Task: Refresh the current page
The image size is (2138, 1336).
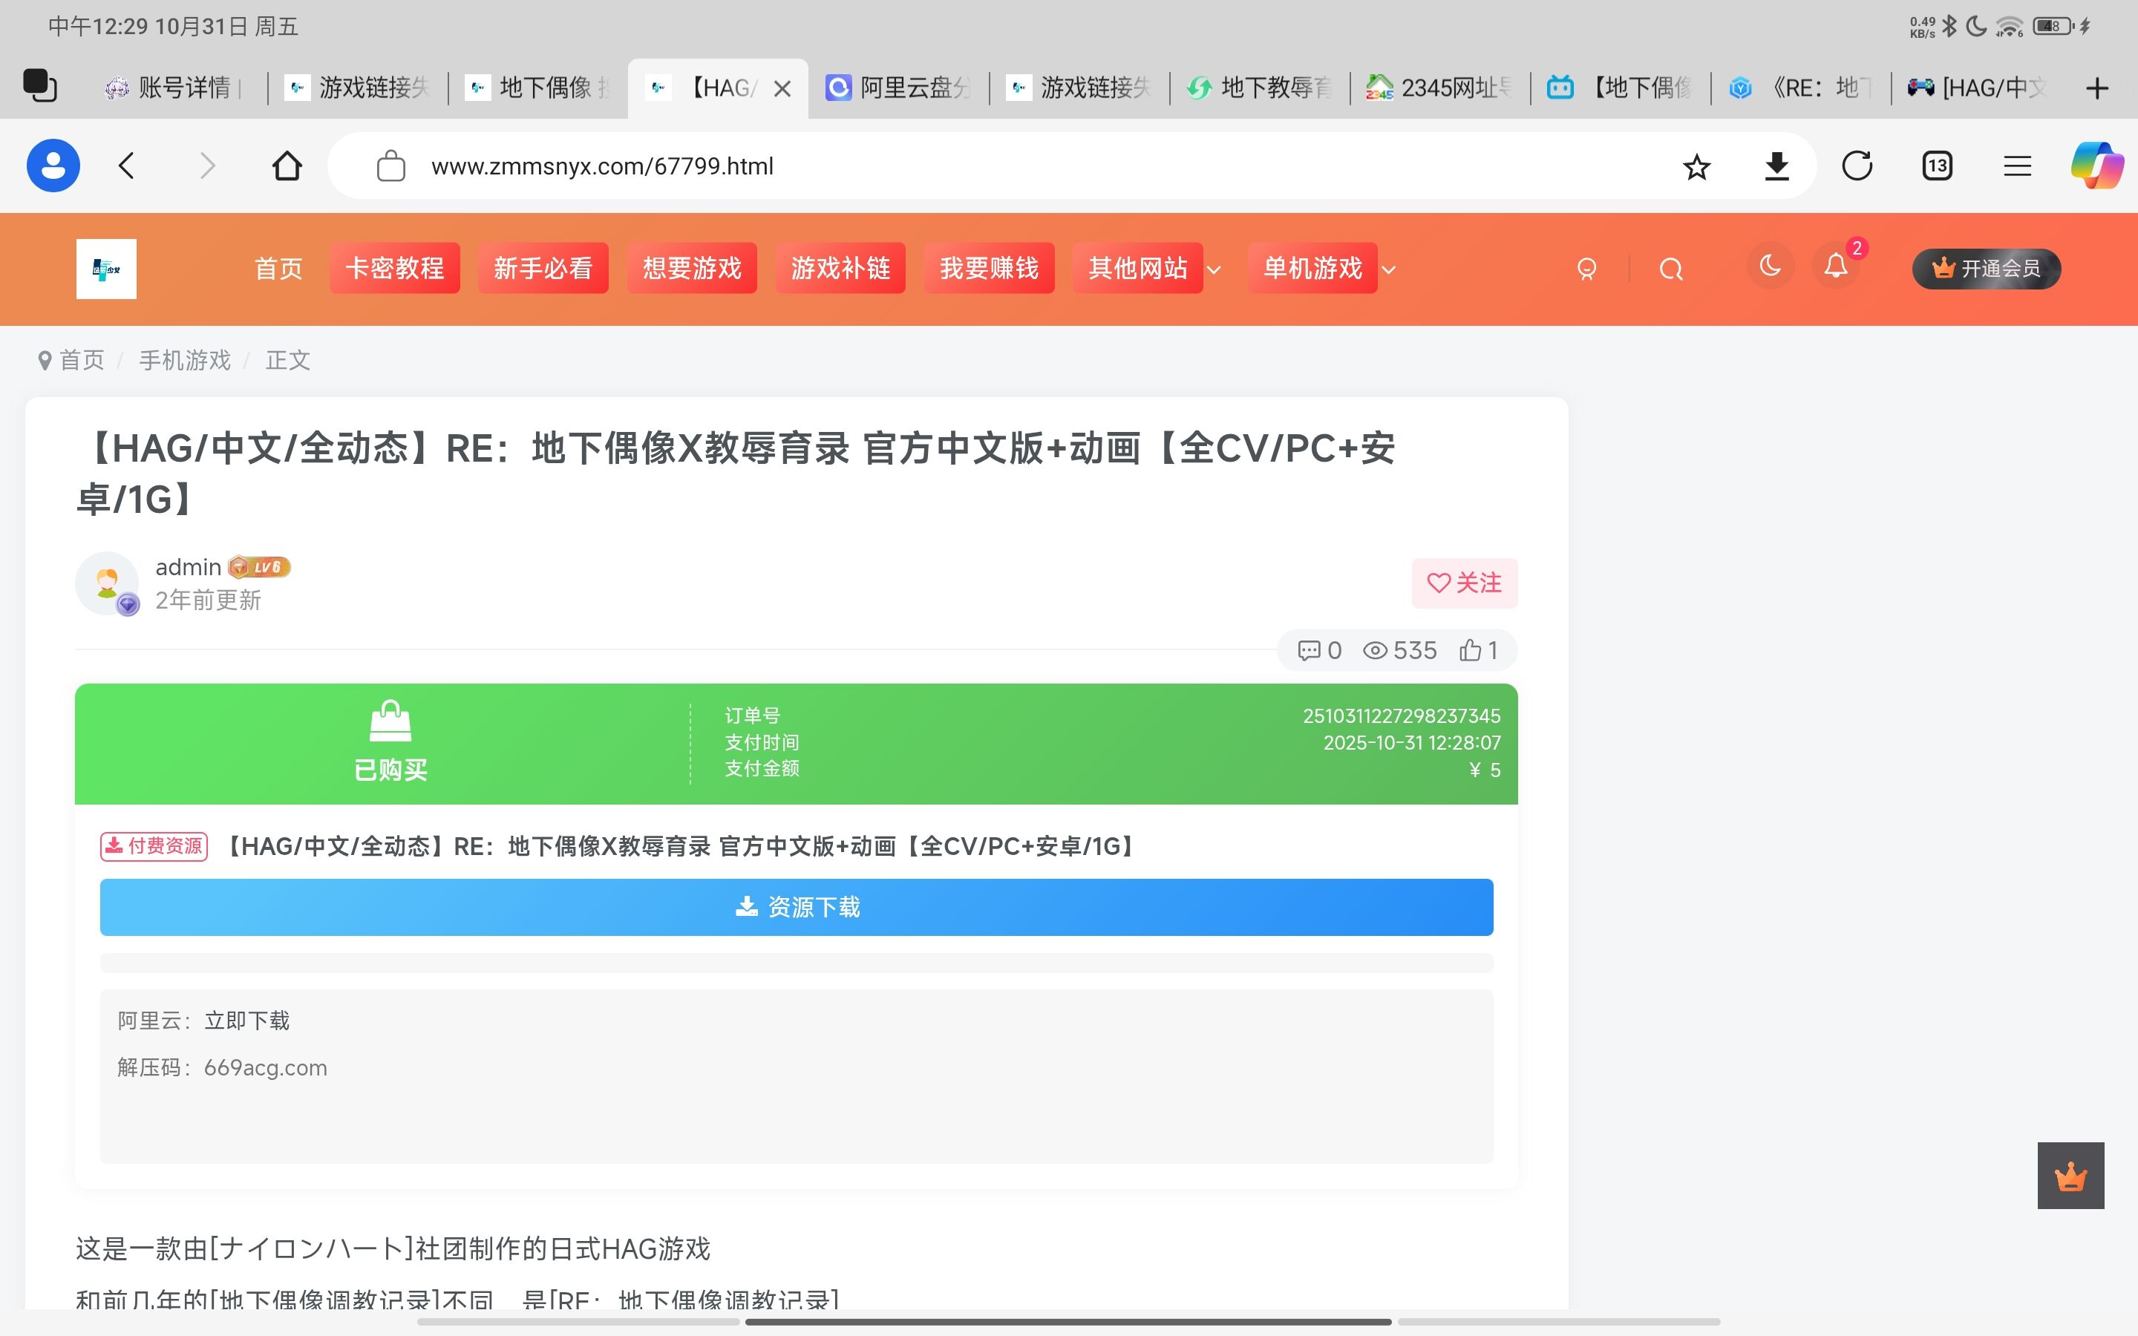Action: click(1855, 166)
